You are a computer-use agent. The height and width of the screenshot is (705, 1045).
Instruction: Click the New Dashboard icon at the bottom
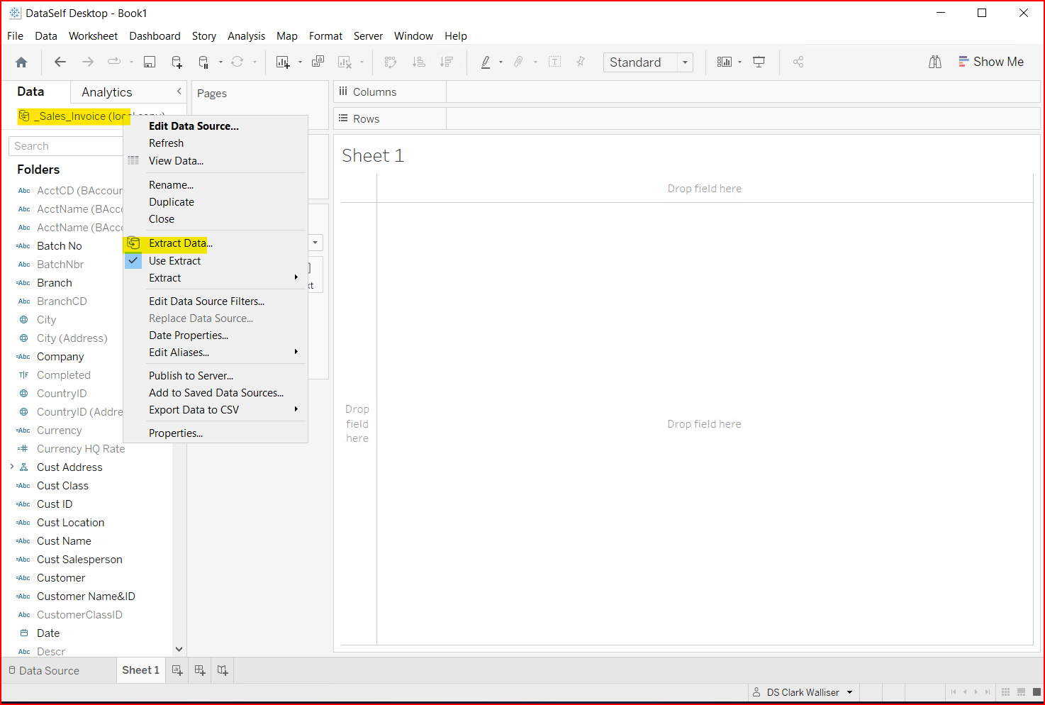pyautogui.click(x=199, y=670)
